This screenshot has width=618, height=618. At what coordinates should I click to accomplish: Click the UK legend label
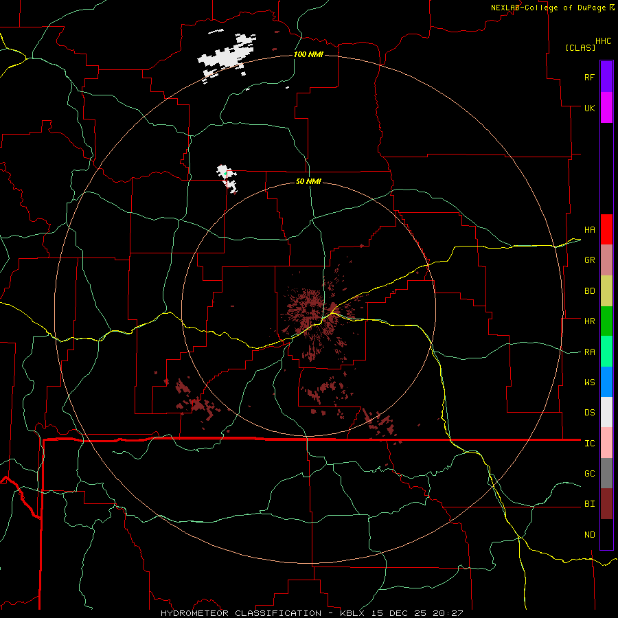[x=589, y=108]
